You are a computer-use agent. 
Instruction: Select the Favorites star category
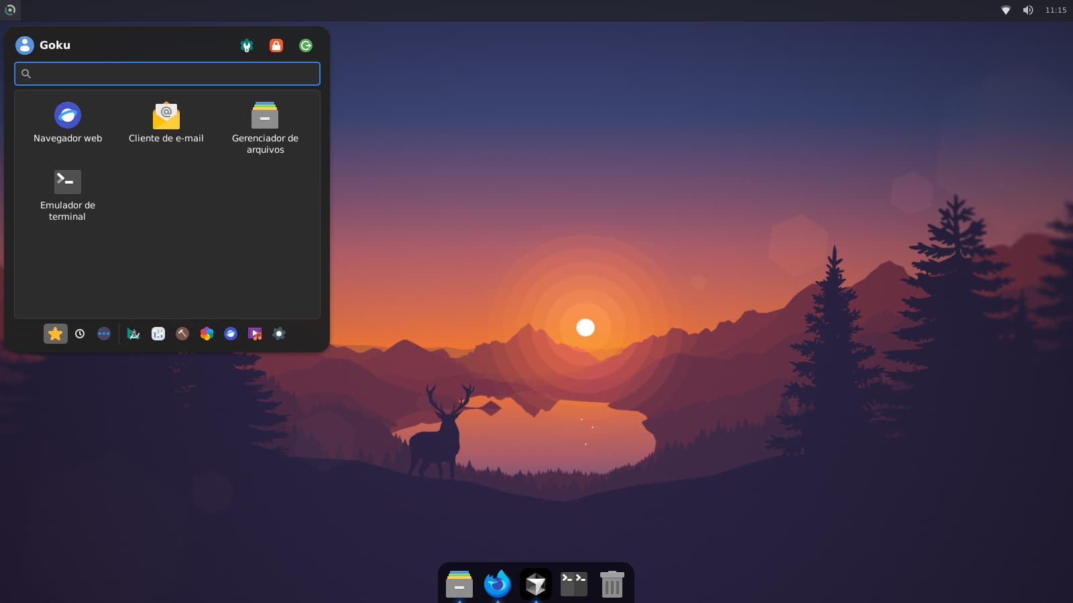tap(56, 334)
